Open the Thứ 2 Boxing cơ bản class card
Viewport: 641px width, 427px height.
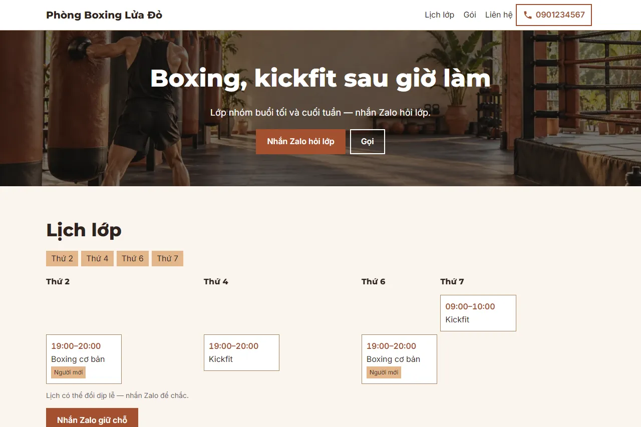coord(84,359)
